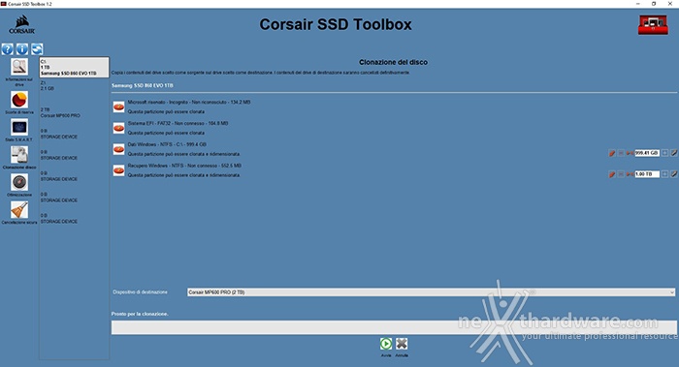Open Stato S.M.A.R.T. section
This screenshot has width=679, height=367.
pyautogui.click(x=19, y=128)
